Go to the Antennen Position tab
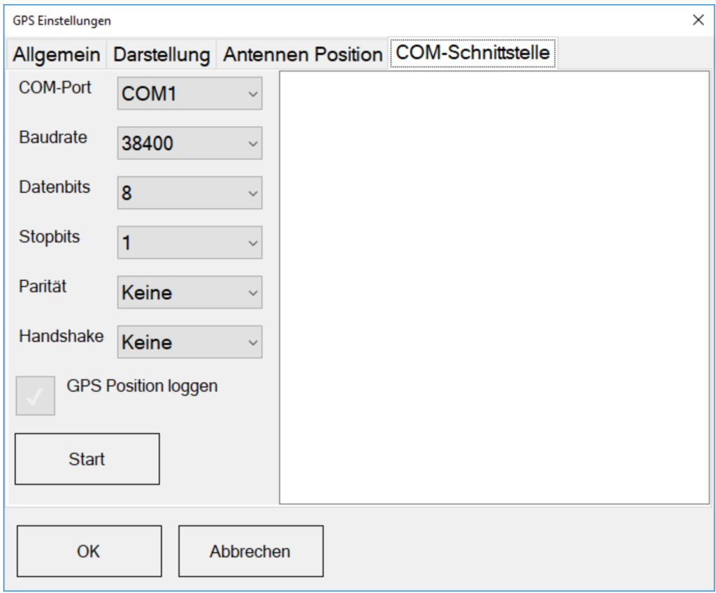The height and width of the screenshot is (593, 716). pos(302,55)
